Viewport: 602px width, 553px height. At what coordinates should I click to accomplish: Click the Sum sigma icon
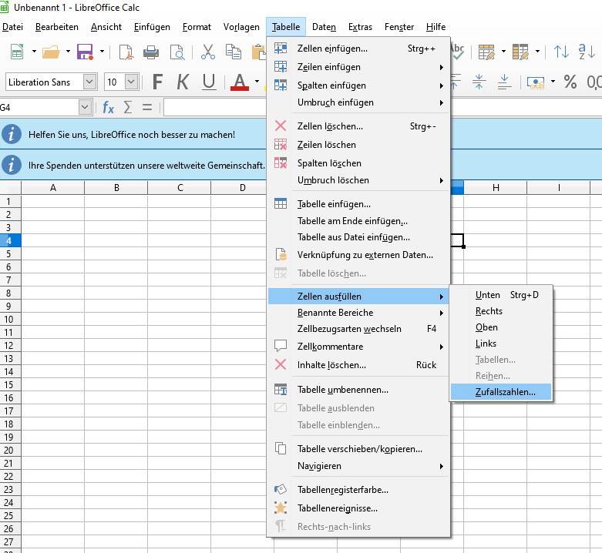(128, 107)
